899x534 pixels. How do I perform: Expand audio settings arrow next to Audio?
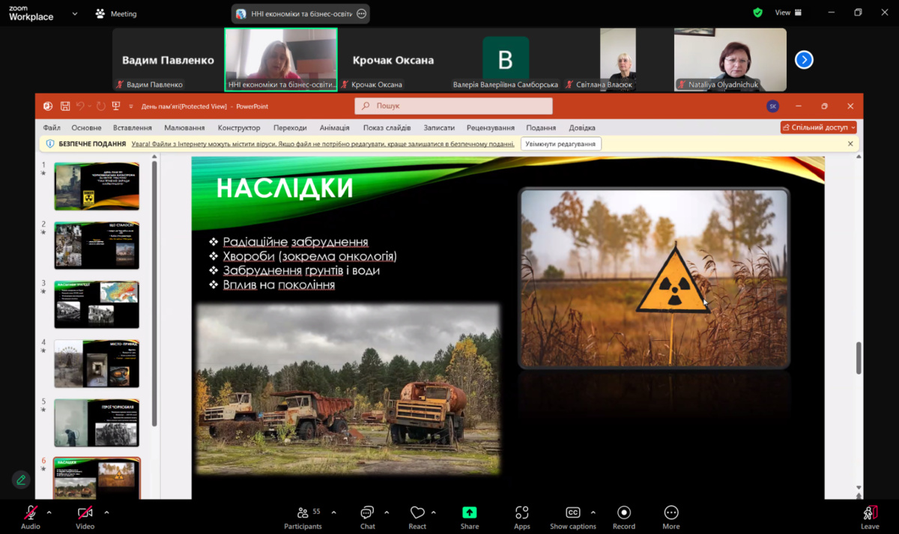(x=49, y=513)
